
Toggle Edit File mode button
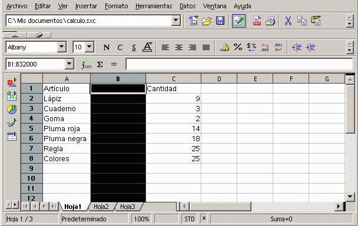pos(238,21)
